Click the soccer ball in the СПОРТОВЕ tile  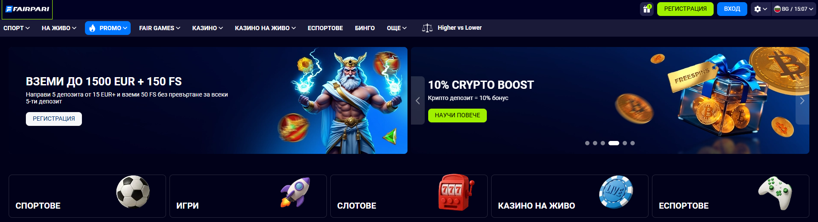pyautogui.click(x=133, y=192)
